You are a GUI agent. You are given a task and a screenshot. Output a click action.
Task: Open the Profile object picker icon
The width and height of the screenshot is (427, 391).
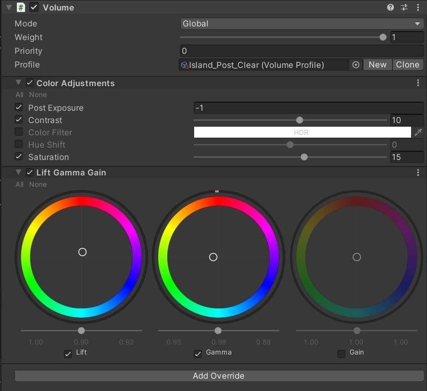(x=355, y=65)
